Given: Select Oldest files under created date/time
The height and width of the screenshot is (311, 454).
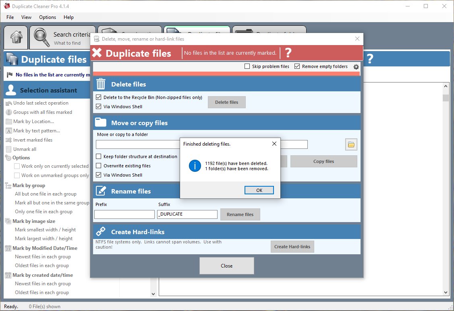Looking at the screenshot, I should [42, 292].
